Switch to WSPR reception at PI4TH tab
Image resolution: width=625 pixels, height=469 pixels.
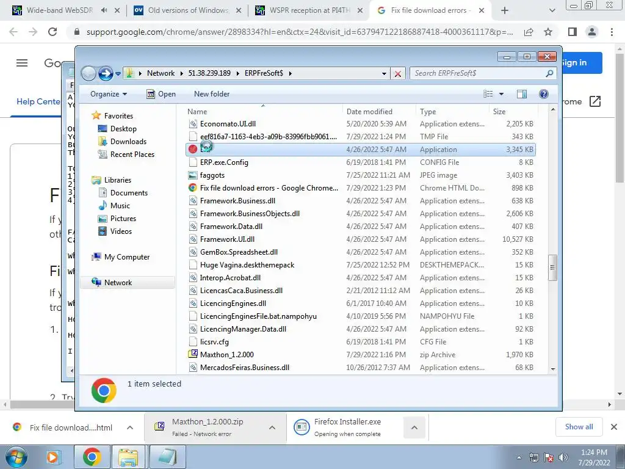point(310,10)
